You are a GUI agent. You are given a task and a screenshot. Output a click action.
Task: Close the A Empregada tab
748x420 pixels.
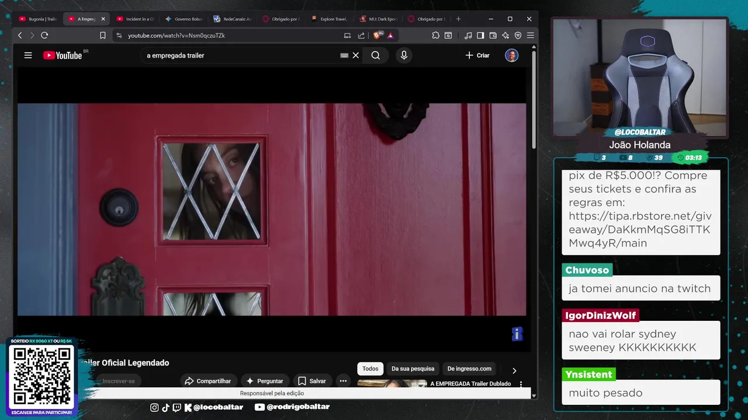[x=103, y=19]
